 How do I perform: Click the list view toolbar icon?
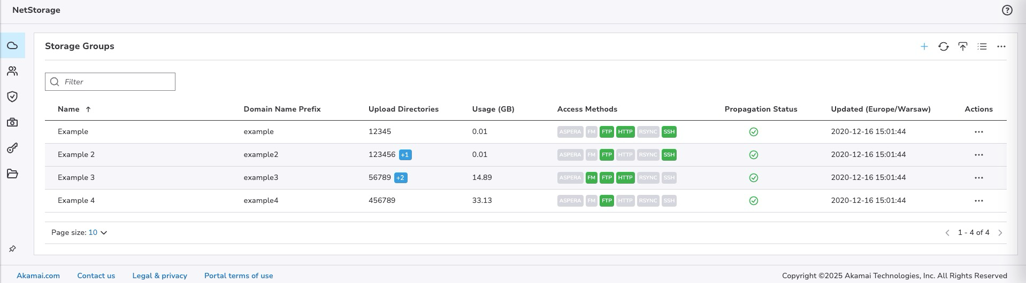(x=982, y=47)
